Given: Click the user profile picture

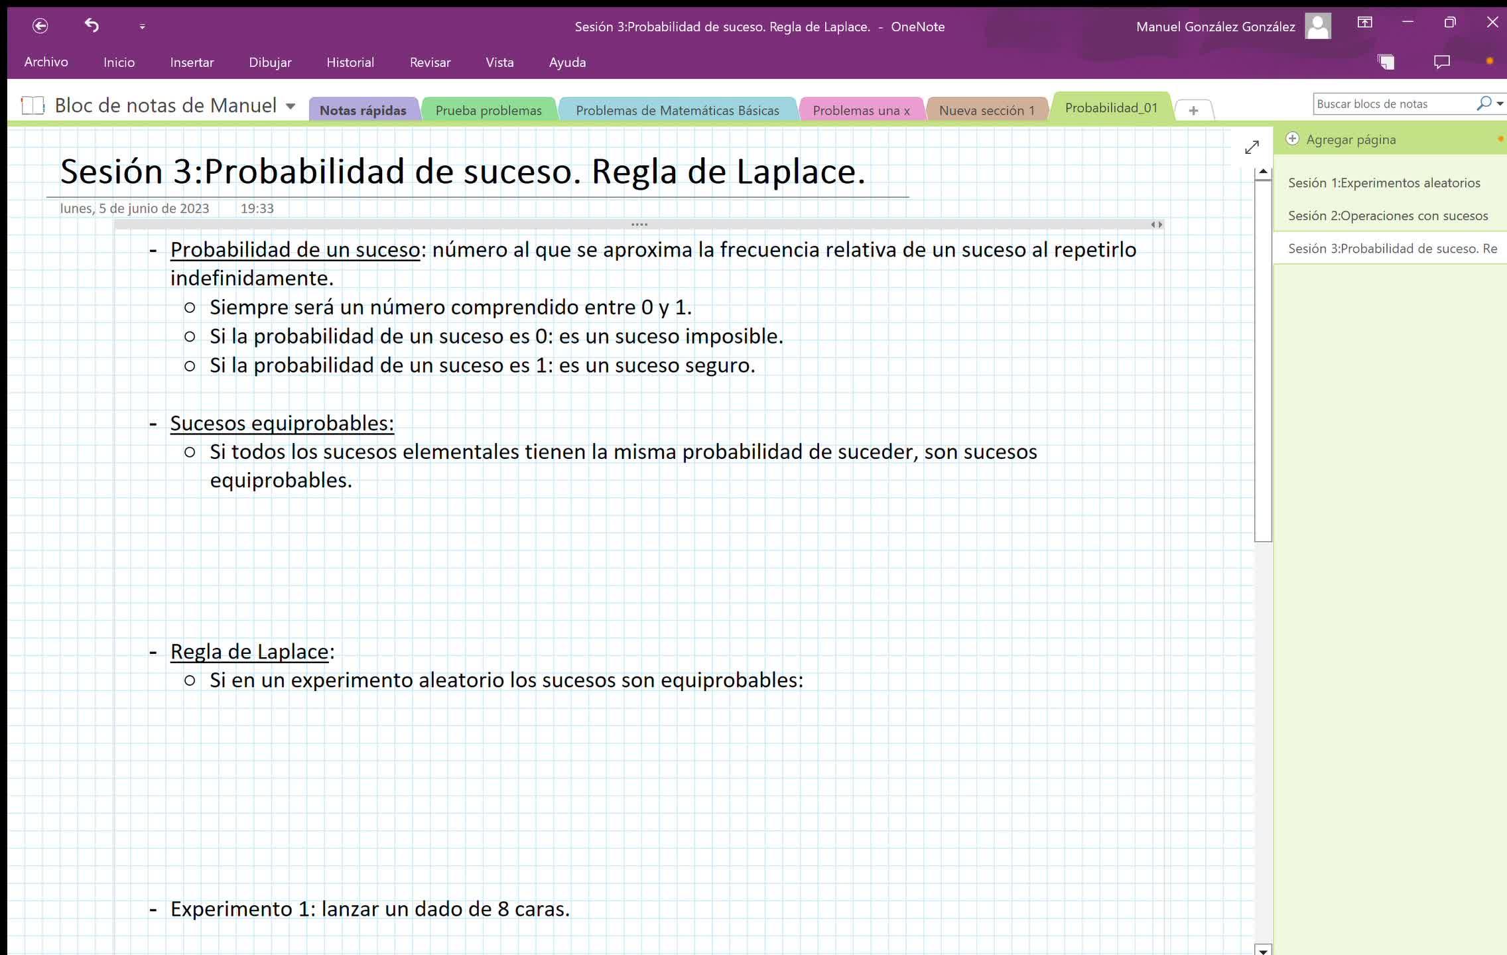Looking at the screenshot, I should point(1317,27).
